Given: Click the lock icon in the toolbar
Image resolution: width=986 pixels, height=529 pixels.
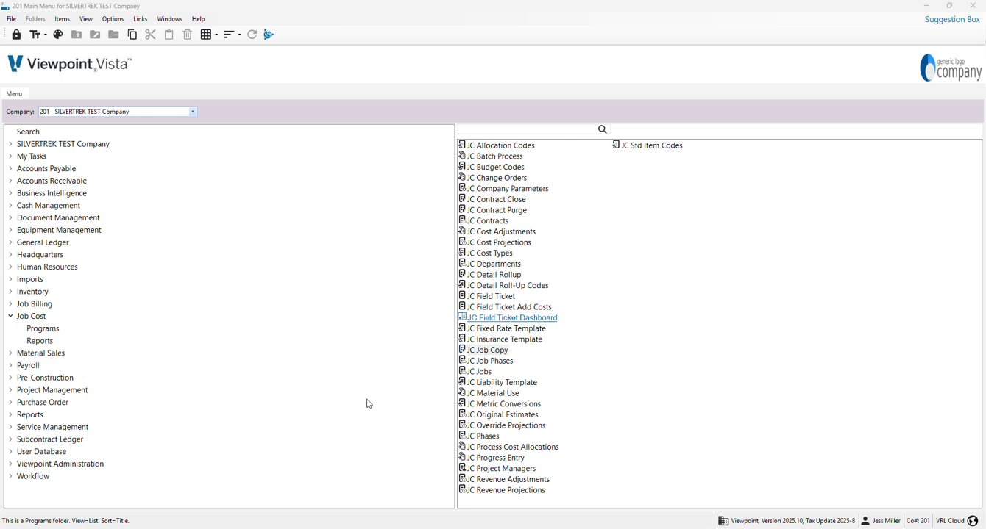Looking at the screenshot, I should (x=16, y=35).
